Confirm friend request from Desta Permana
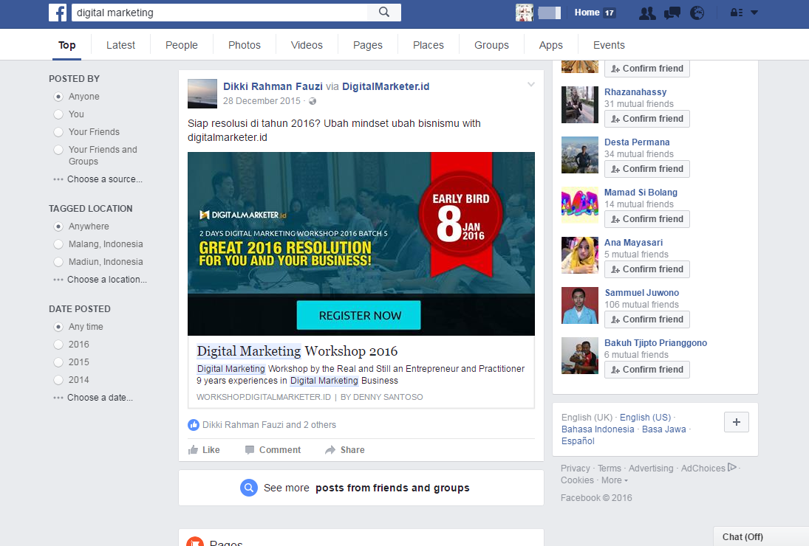 pos(647,169)
